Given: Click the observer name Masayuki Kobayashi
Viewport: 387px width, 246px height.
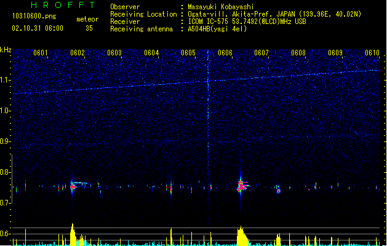Looking at the screenshot, I should coord(221,7).
